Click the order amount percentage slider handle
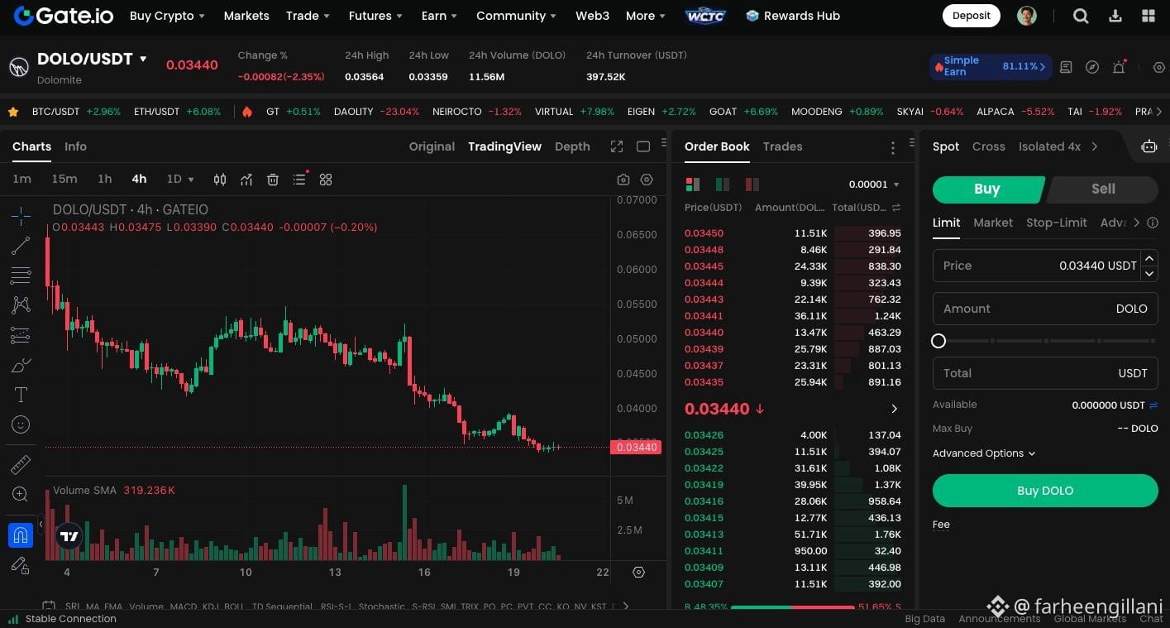1170x628 pixels. 938,341
